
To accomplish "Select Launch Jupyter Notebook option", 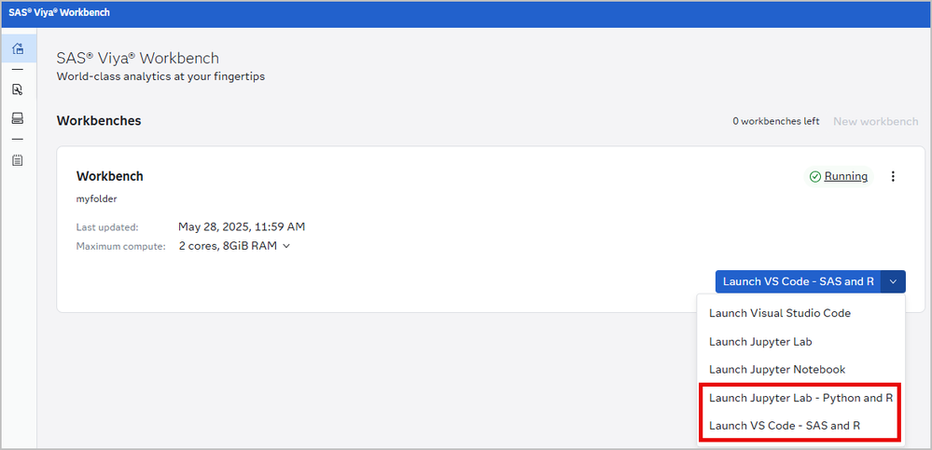I will [x=776, y=370].
